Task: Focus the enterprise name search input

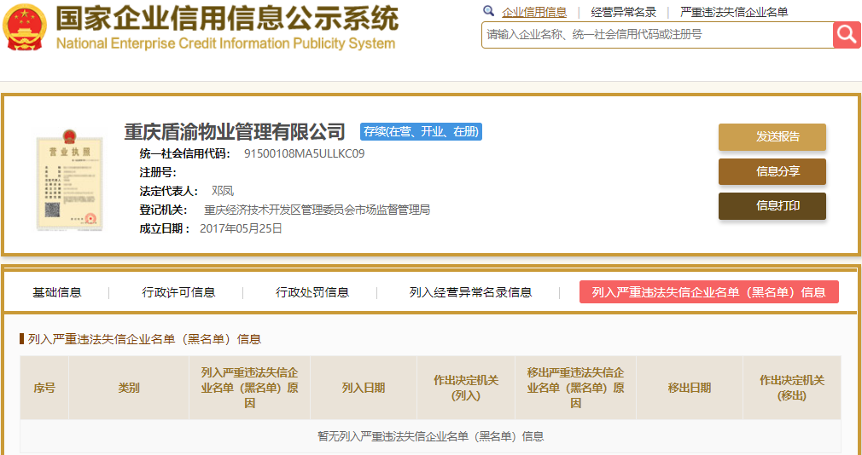Action: (x=657, y=35)
